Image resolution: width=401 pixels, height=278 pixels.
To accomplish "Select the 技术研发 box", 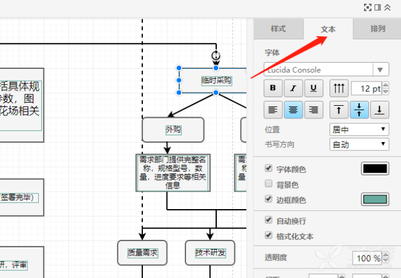I will point(211,253).
